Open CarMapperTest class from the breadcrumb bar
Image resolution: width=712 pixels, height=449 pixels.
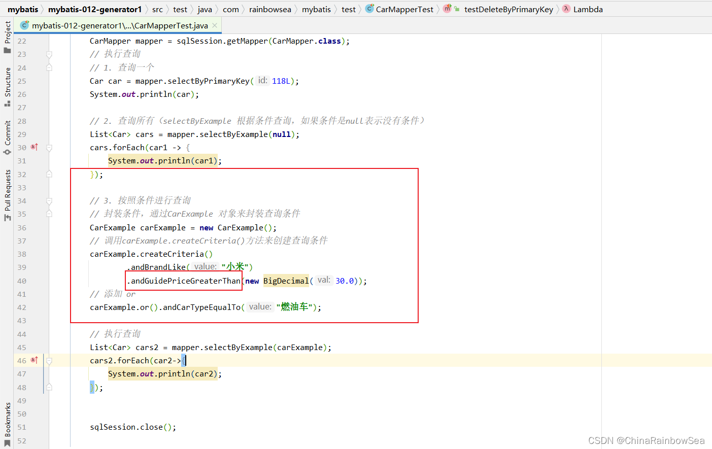tap(404, 9)
